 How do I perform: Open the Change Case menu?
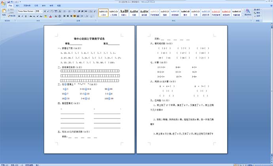point(41,16)
